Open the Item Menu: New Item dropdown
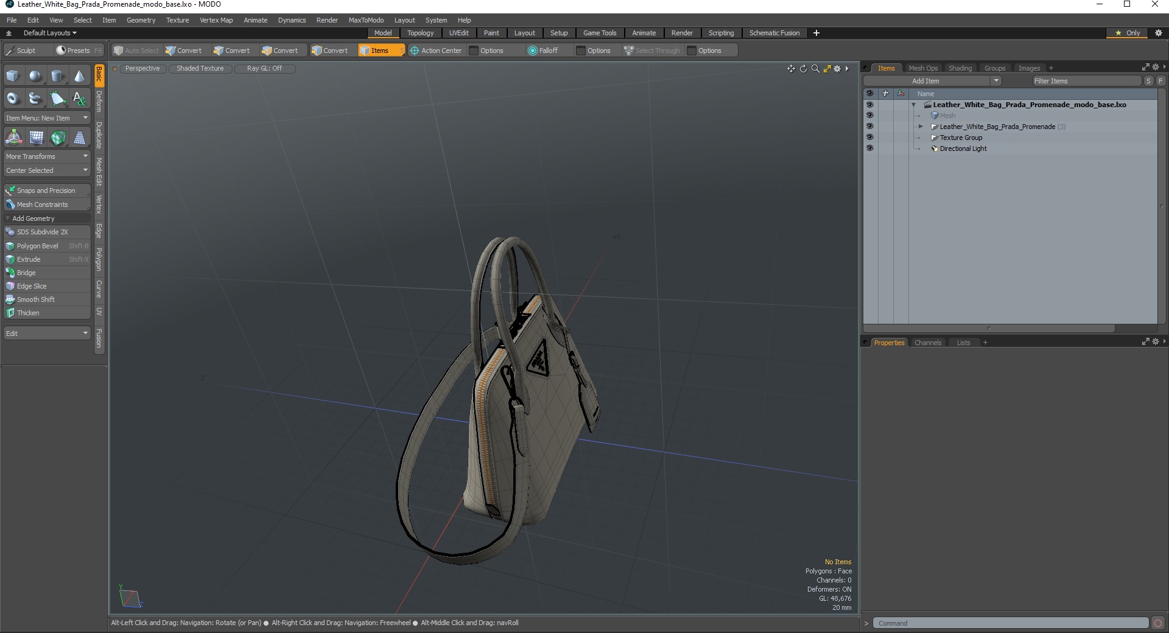This screenshot has width=1169, height=633. 47,118
